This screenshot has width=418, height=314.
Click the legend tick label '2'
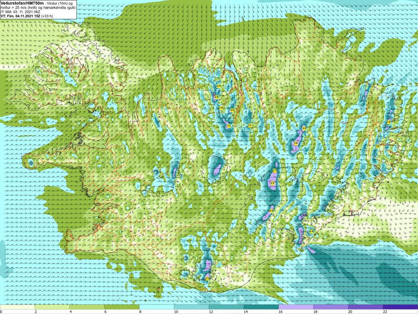pyautogui.click(x=36, y=312)
